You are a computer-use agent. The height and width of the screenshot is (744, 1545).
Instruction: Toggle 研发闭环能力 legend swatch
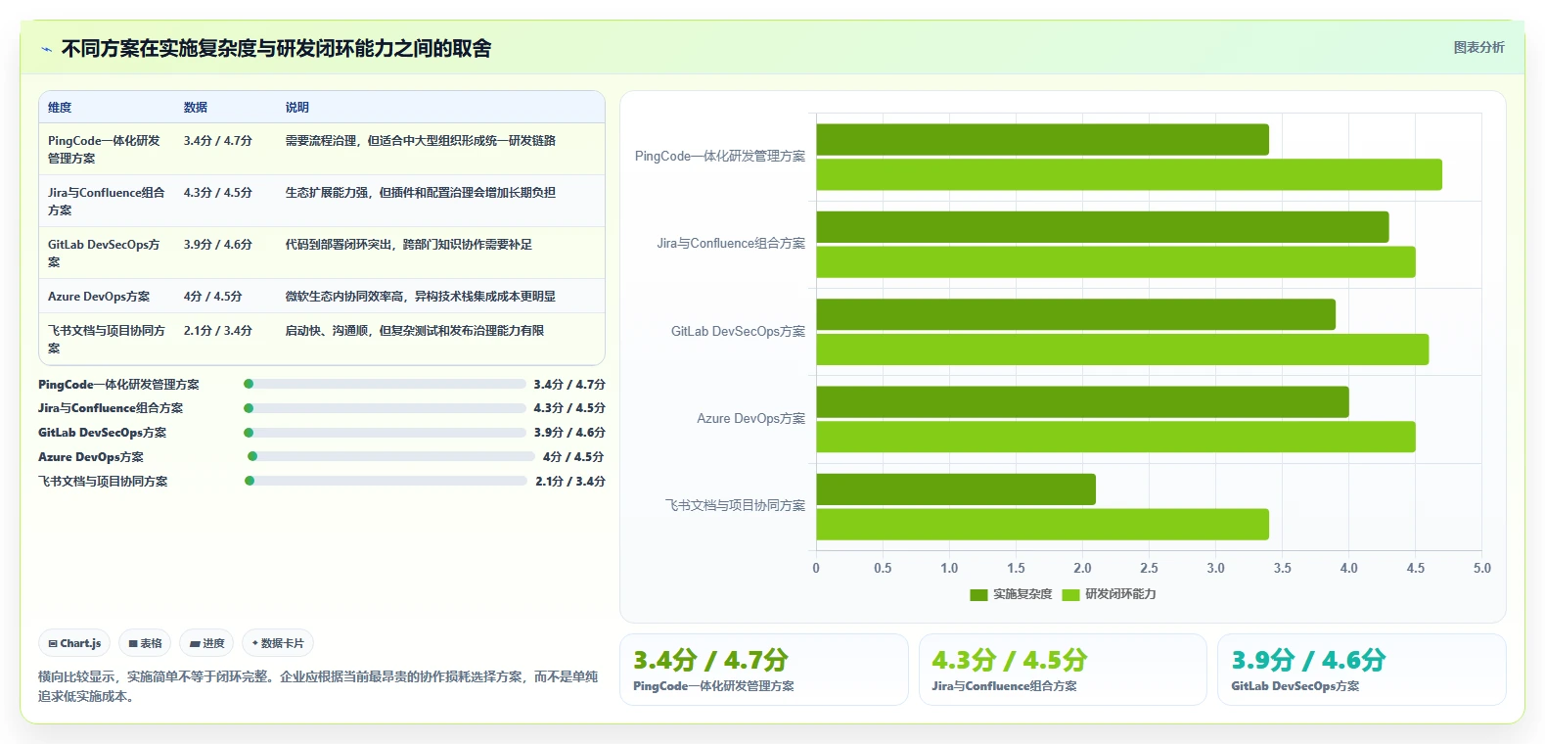(1070, 594)
